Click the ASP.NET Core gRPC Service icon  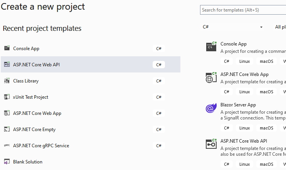point(7,145)
